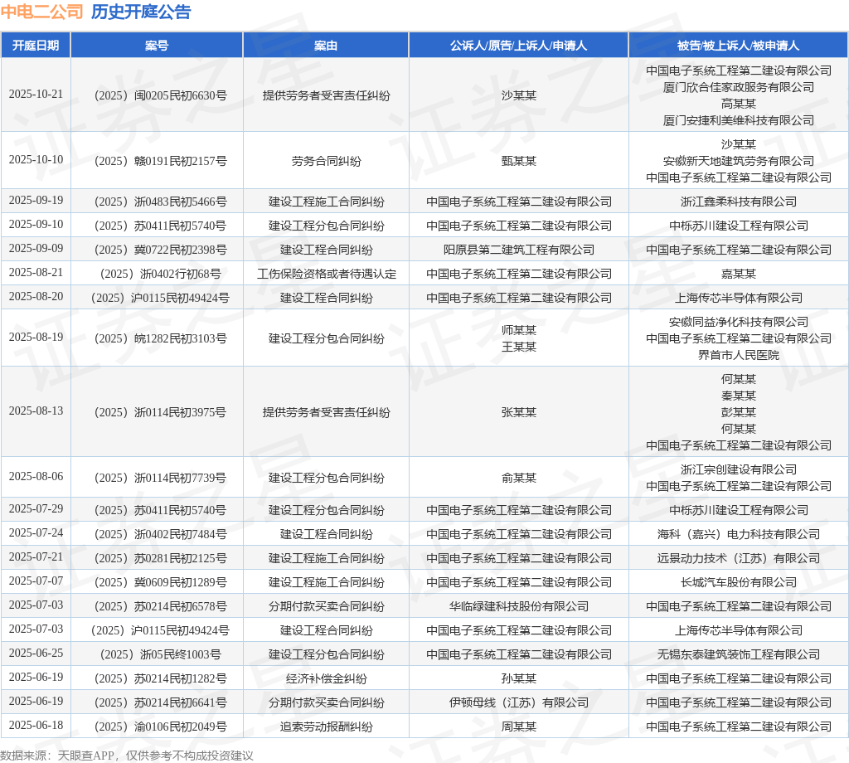
Task: Click plaintiff 张某某
Action: 519,412
